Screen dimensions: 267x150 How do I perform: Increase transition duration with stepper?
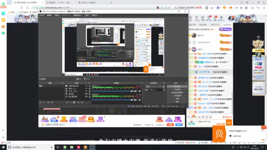[x=164, y=89]
